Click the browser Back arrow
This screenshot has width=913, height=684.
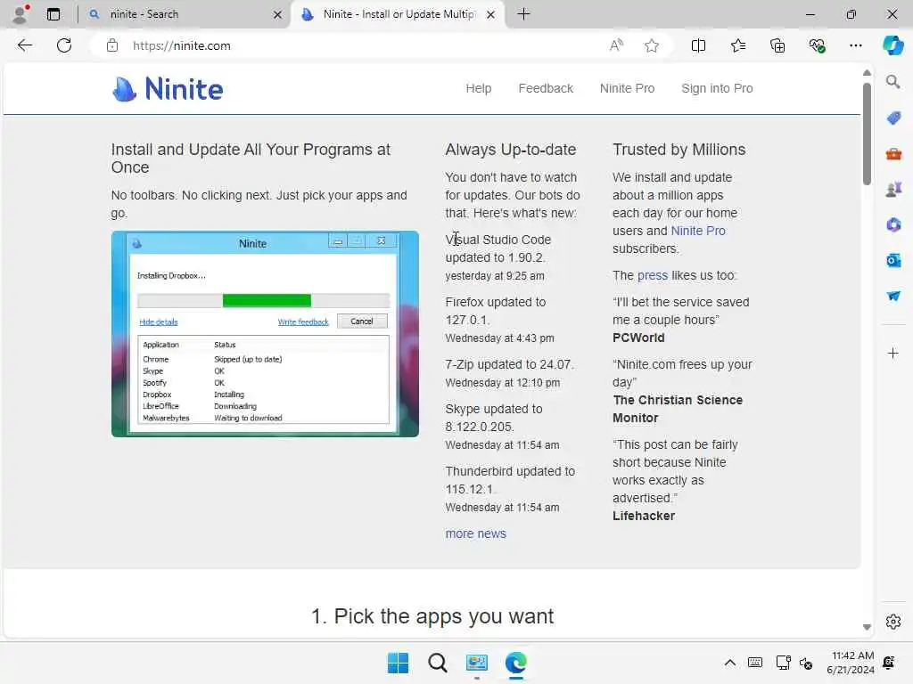coord(24,45)
